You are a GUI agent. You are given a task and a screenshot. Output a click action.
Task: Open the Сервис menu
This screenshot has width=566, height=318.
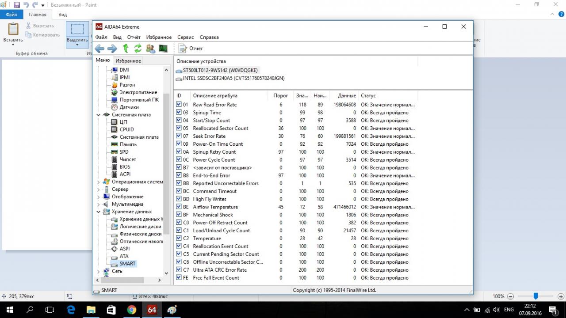coord(185,38)
